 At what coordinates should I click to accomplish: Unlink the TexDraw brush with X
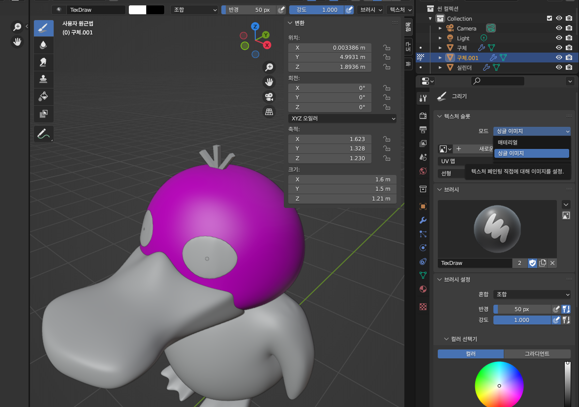(552, 263)
